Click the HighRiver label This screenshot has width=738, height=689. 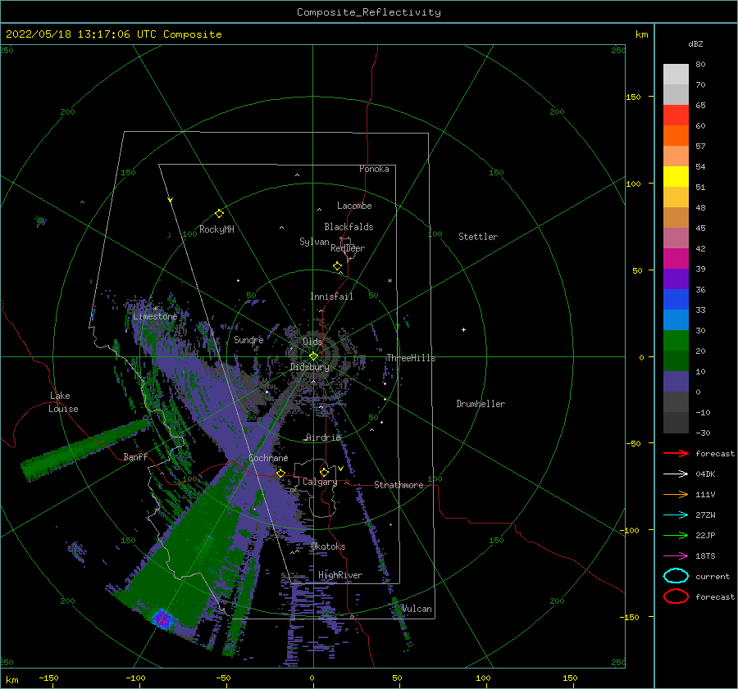click(x=340, y=575)
